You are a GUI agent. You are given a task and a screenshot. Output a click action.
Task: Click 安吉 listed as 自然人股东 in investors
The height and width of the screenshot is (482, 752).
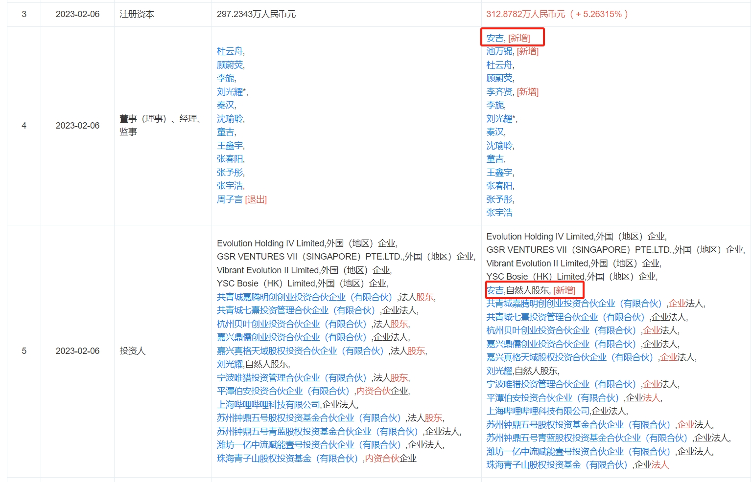coord(494,290)
